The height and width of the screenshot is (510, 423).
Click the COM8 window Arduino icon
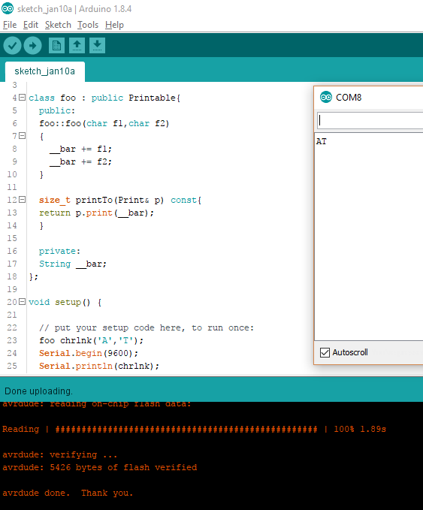click(x=326, y=97)
